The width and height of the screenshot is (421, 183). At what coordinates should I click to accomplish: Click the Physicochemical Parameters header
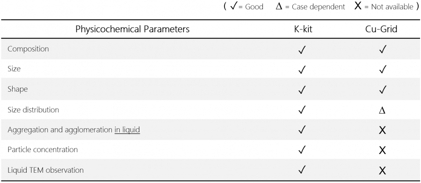[x=132, y=29]
